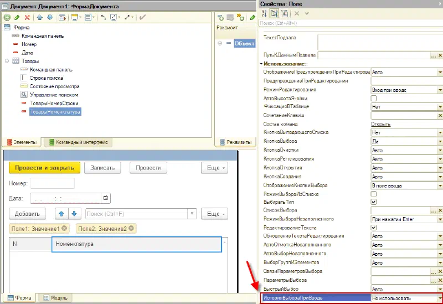The width and height of the screenshot is (443, 304).
Task: Open the Еще button next to search
Action: pos(214,214)
